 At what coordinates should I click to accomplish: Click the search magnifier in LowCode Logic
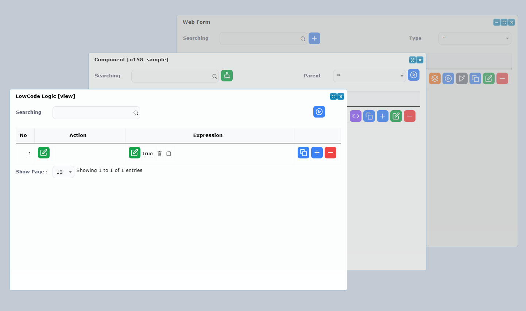pos(136,113)
